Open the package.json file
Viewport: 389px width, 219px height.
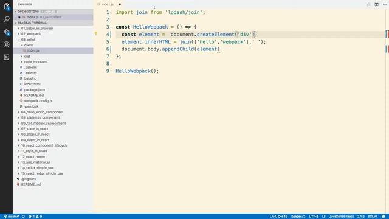(x=35, y=89)
